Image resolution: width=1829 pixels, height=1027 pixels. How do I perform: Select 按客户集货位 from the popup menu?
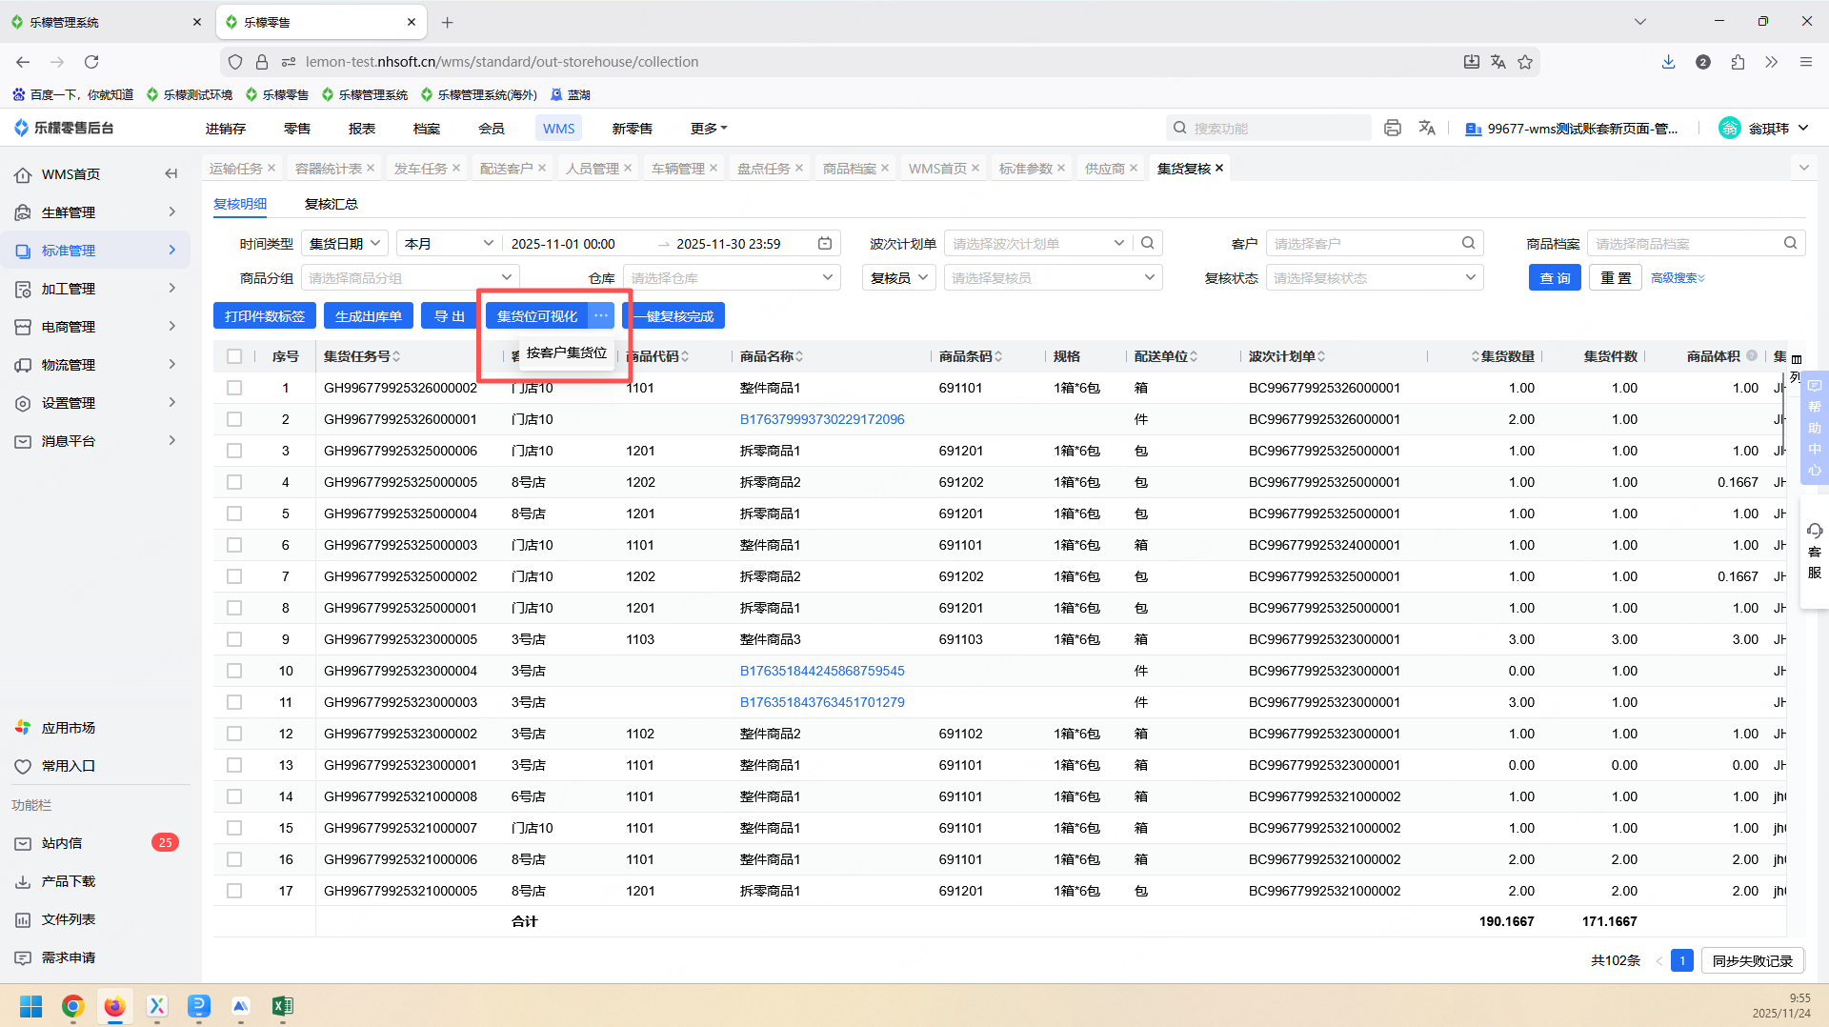(x=566, y=352)
